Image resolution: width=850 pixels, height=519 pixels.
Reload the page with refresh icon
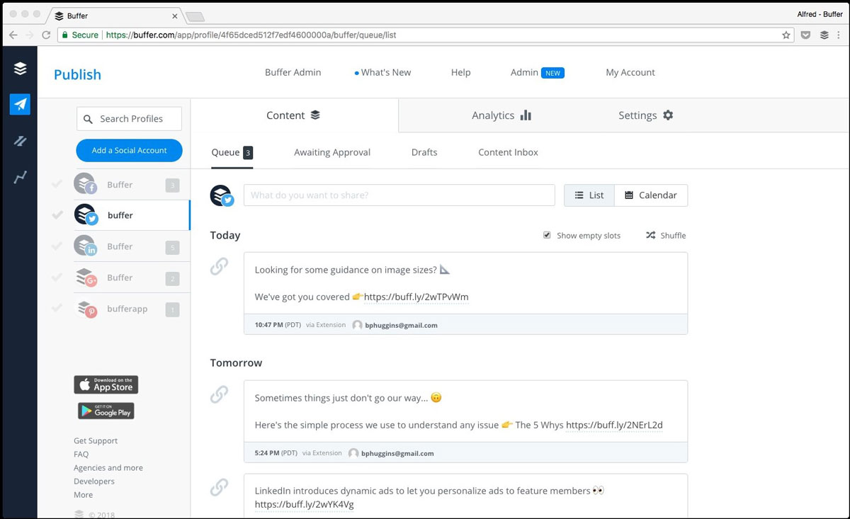pos(46,35)
